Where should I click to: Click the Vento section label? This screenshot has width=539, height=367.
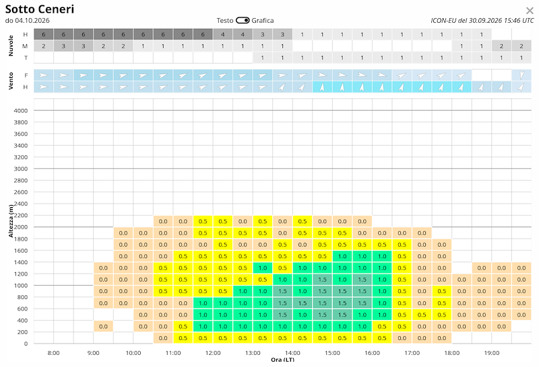11,81
